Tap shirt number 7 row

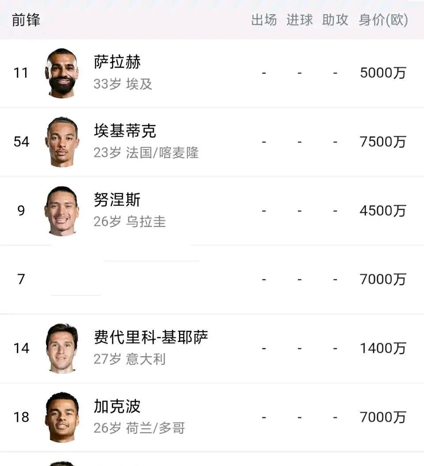[x=21, y=280]
